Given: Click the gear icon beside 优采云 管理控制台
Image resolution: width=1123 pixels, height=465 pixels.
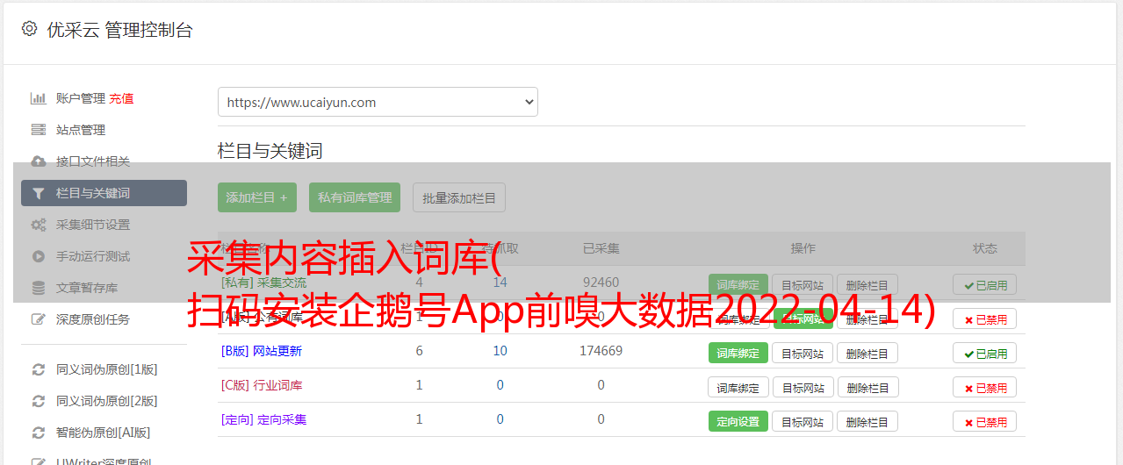Looking at the screenshot, I should 29,29.
